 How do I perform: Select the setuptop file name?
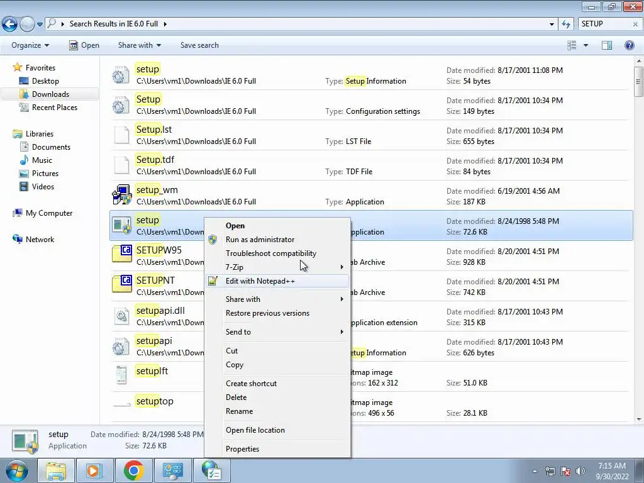click(155, 401)
